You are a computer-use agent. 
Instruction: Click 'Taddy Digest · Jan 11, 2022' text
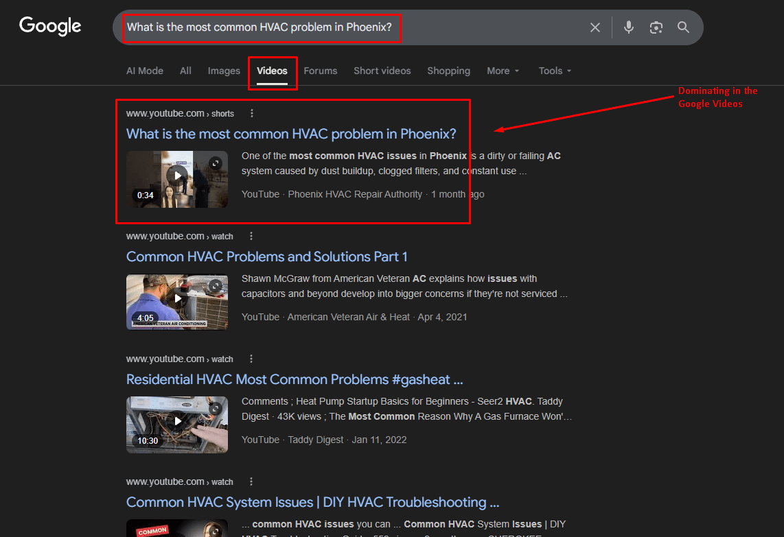[347, 440]
